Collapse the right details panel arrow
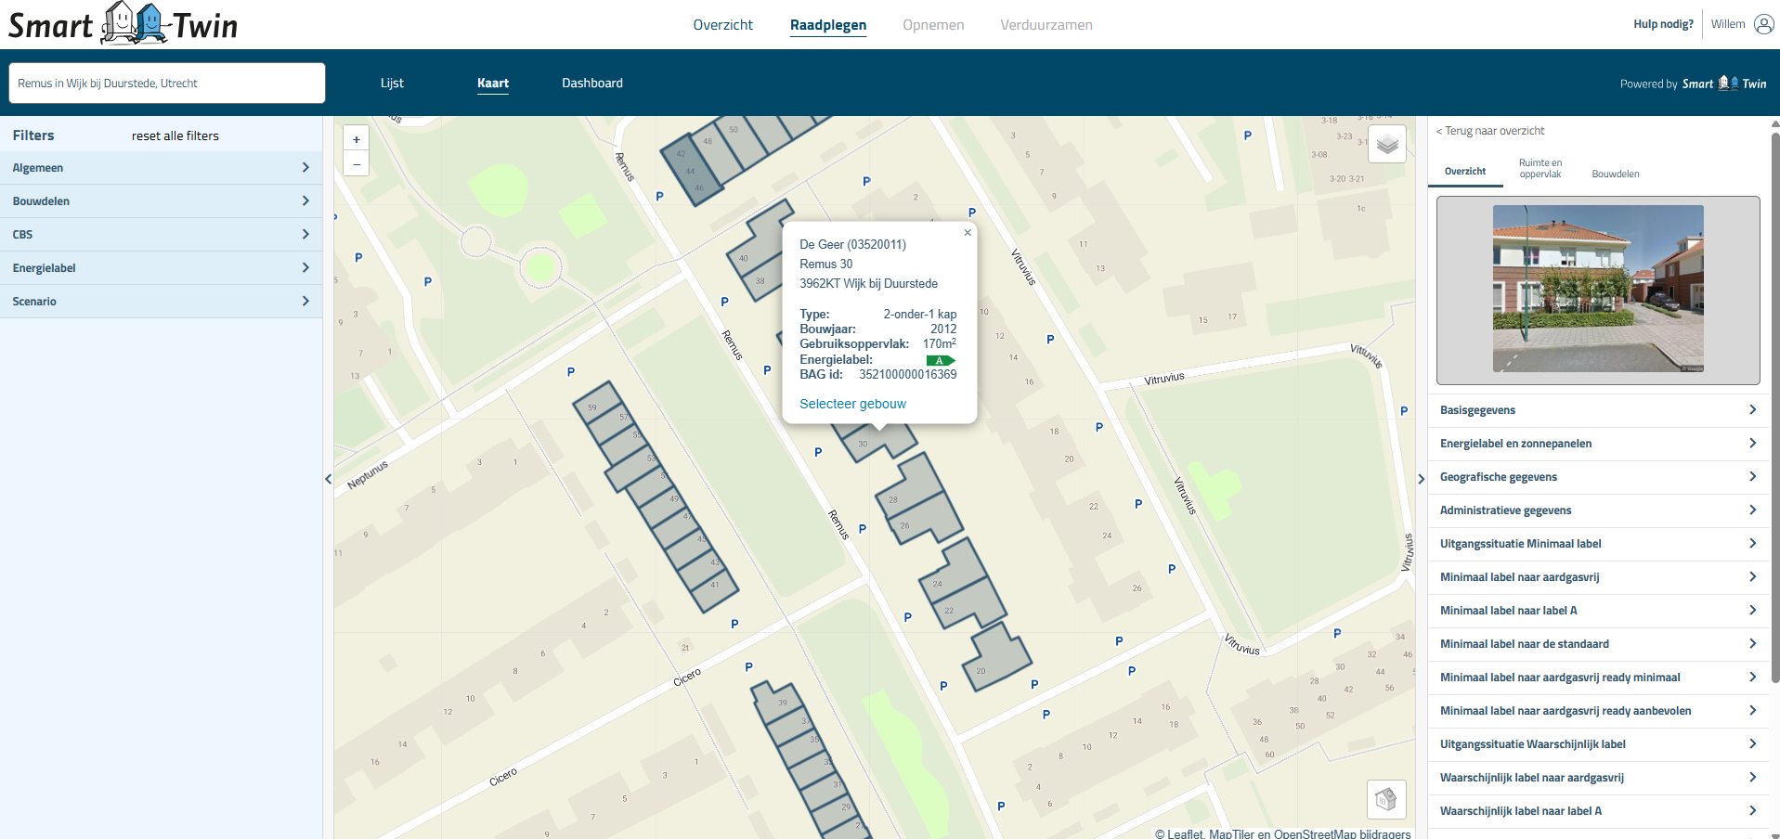 pyautogui.click(x=1421, y=479)
